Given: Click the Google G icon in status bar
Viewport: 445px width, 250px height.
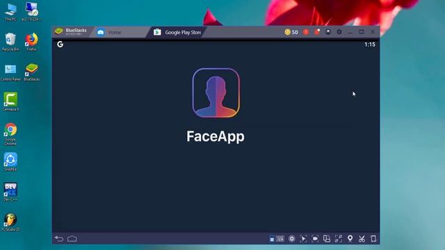Looking at the screenshot, I should [60, 44].
